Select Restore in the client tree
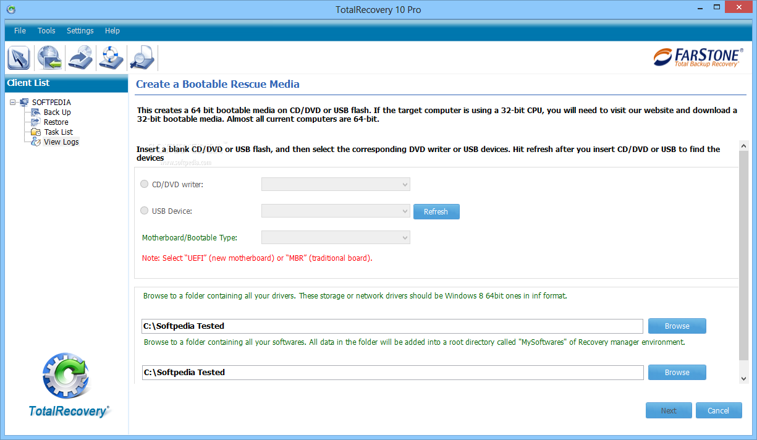 (56, 122)
